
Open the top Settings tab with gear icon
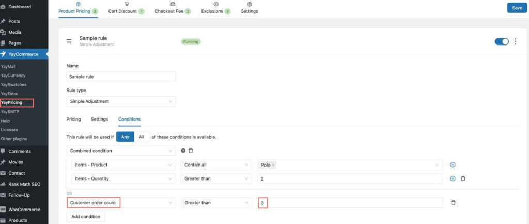[250, 8]
